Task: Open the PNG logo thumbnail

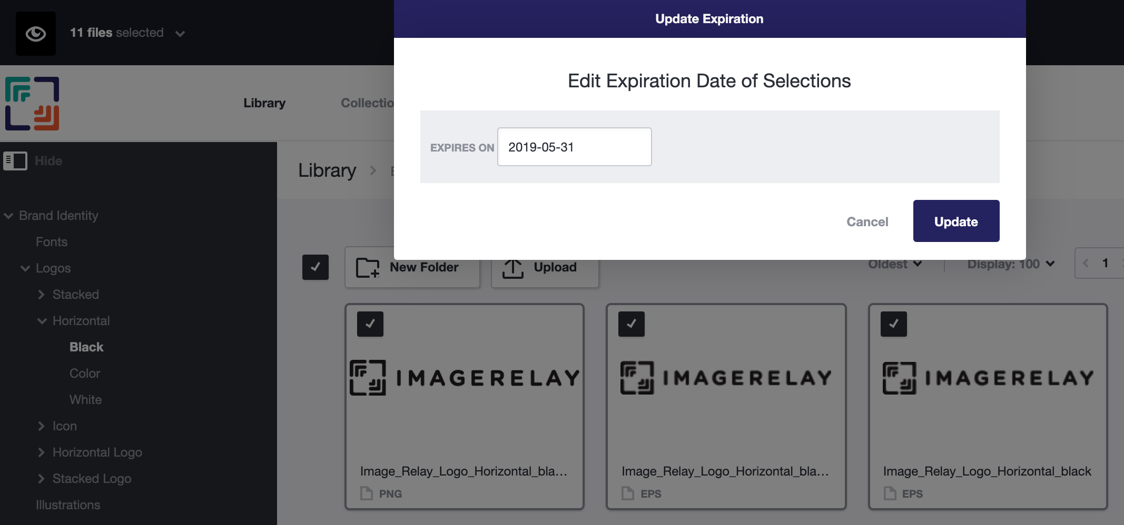Action: click(x=465, y=378)
